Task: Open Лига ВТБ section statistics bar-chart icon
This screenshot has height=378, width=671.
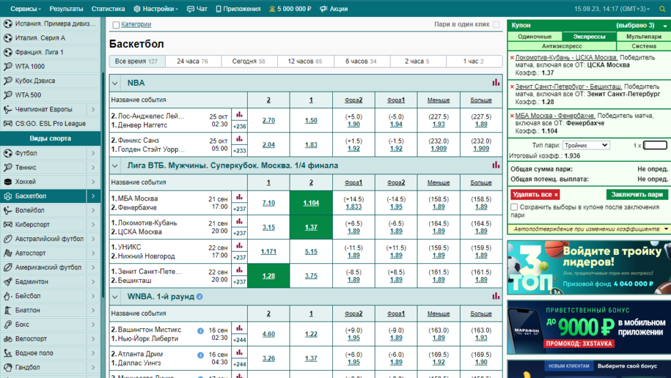Action: [x=495, y=165]
